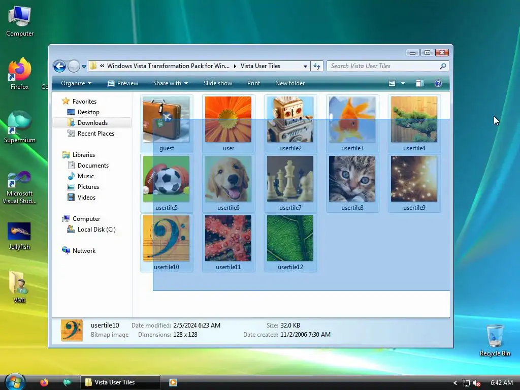Change view with the views icon
The image size is (520, 390).
[x=392, y=83]
